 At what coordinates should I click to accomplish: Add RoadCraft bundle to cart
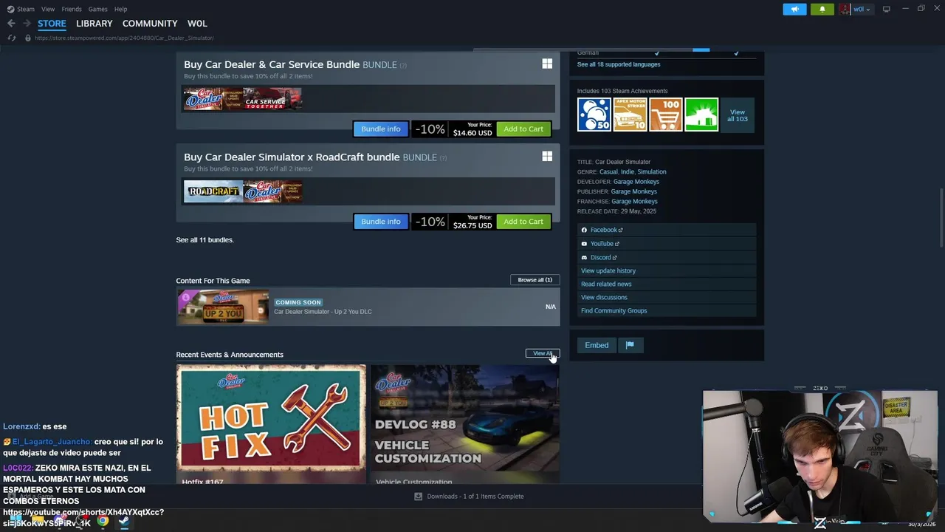[x=523, y=221]
